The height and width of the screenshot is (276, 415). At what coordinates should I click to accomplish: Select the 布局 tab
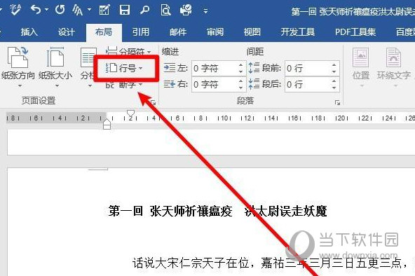point(104,32)
